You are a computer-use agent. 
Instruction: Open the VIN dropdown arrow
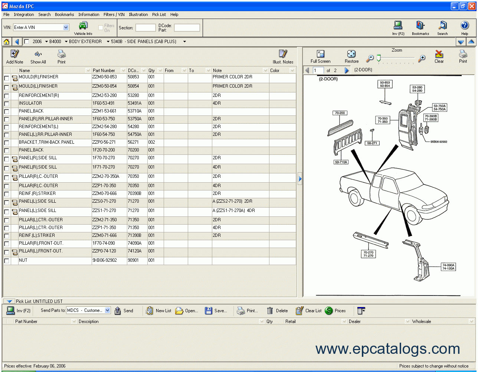[x=66, y=27]
